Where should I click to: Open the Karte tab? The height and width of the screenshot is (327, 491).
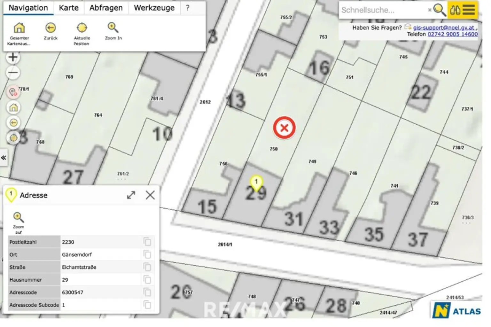click(x=69, y=8)
